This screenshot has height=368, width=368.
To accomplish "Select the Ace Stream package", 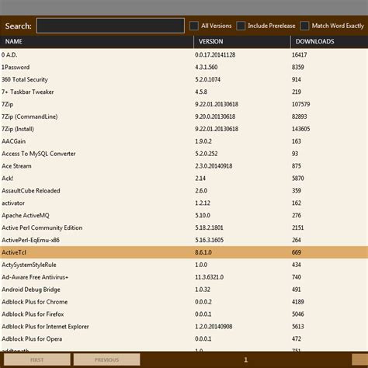I will [184, 166].
